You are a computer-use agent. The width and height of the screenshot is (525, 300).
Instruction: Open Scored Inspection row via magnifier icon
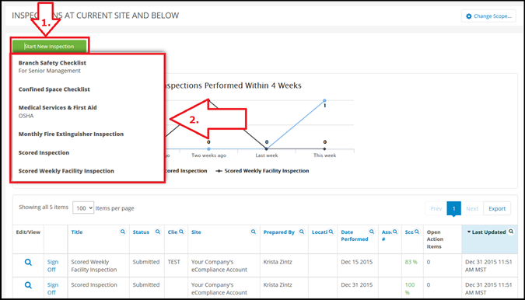click(x=28, y=285)
